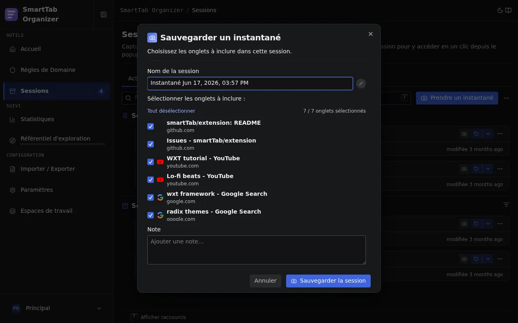This screenshot has width=518, height=323.
Task: Focus the Nom de la session field
Action: [250, 84]
